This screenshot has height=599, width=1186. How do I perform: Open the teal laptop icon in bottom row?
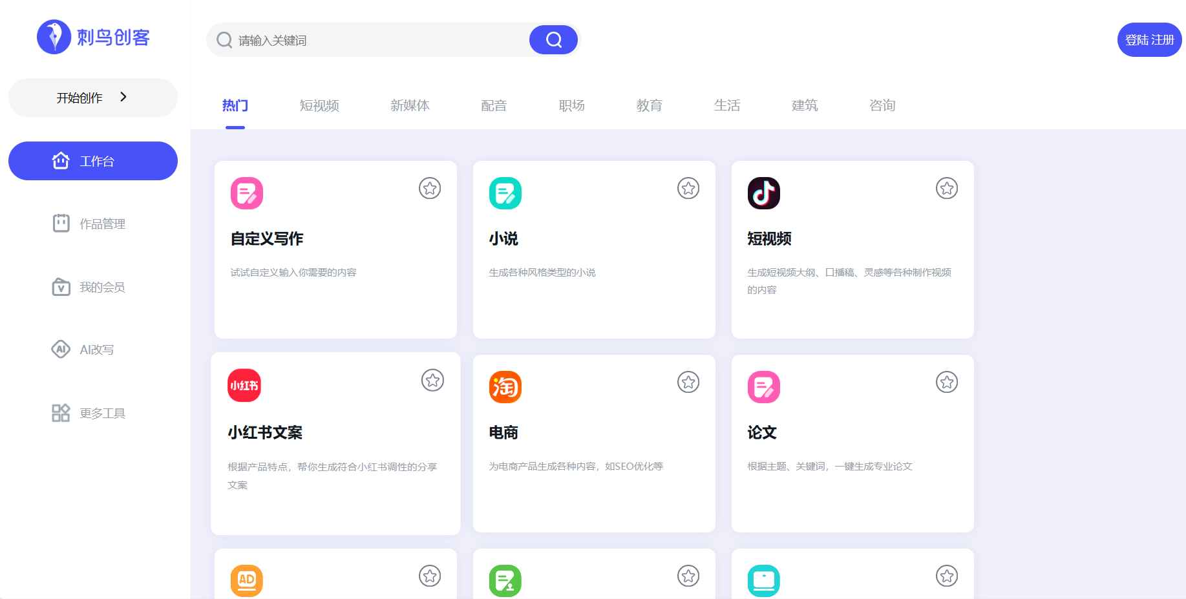pyautogui.click(x=764, y=581)
